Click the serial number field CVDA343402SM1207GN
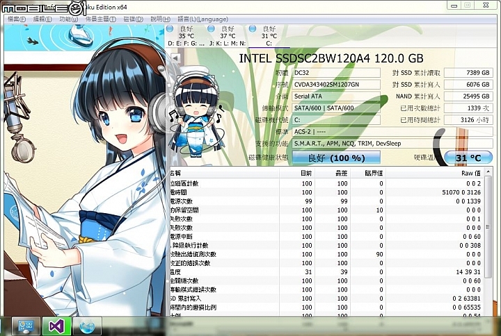The image size is (501, 336). pyautogui.click(x=336, y=85)
